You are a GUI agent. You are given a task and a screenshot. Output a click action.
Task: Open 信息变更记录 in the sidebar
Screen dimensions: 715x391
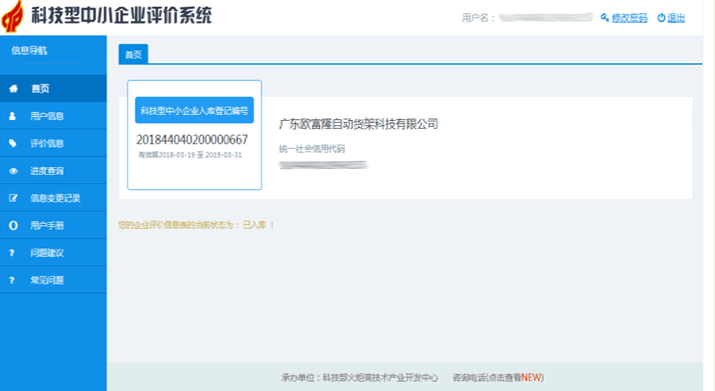pos(53,198)
